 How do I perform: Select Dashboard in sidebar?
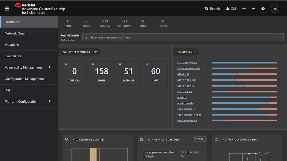29,22
